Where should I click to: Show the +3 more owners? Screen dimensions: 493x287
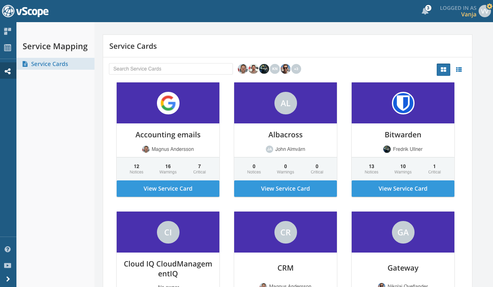click(296, 69)
